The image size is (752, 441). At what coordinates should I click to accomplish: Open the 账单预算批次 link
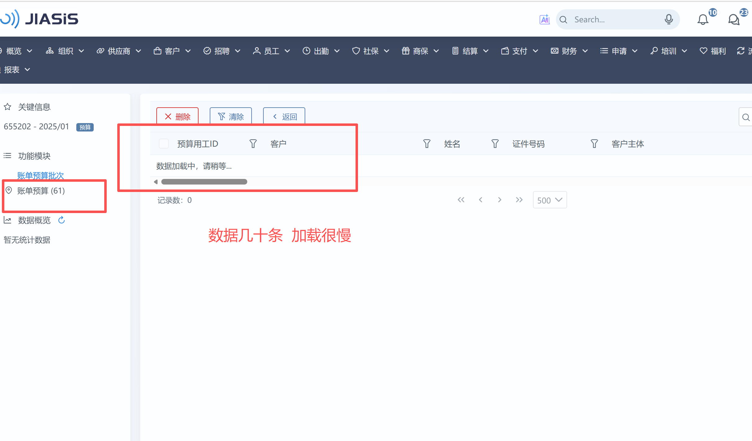pos(40,176)
